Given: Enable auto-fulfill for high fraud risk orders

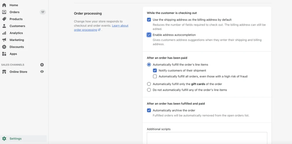Looking at the screenshot, I should pyautogui.click(x=155, y=76).
